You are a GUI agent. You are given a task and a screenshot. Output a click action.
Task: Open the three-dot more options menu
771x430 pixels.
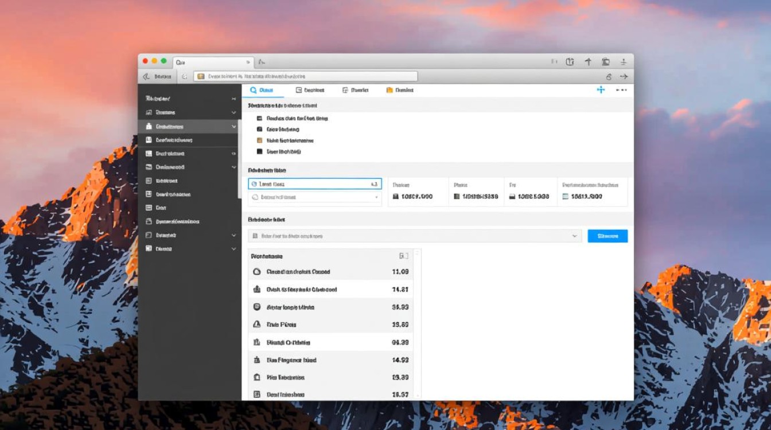pos(621,90)
